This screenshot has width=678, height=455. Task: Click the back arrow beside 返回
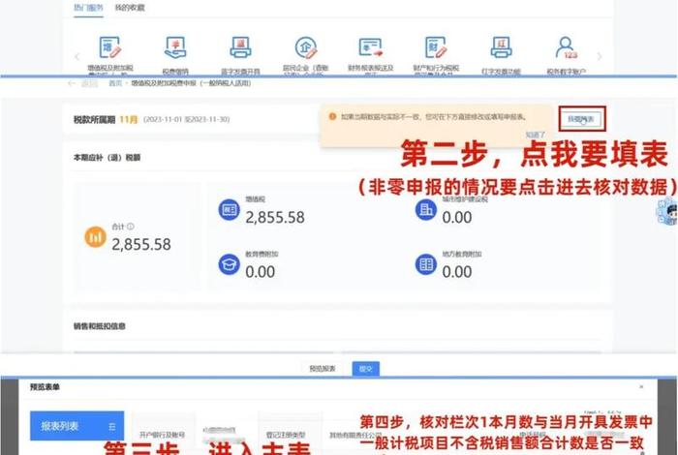(72, 83)
